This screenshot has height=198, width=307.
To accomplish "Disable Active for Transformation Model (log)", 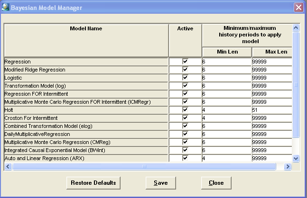I will [x=185, y=86].
